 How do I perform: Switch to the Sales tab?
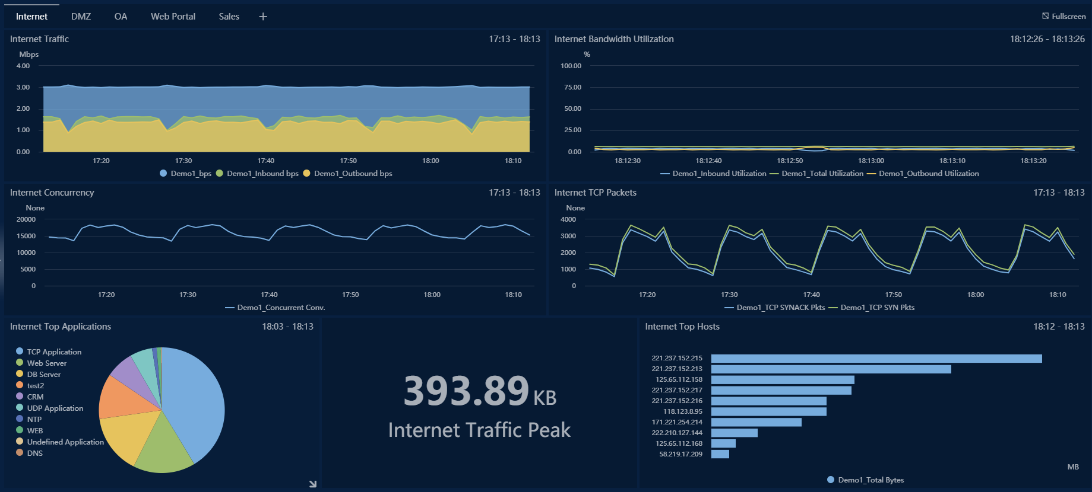pyautogui.click(x=229, y=17)
